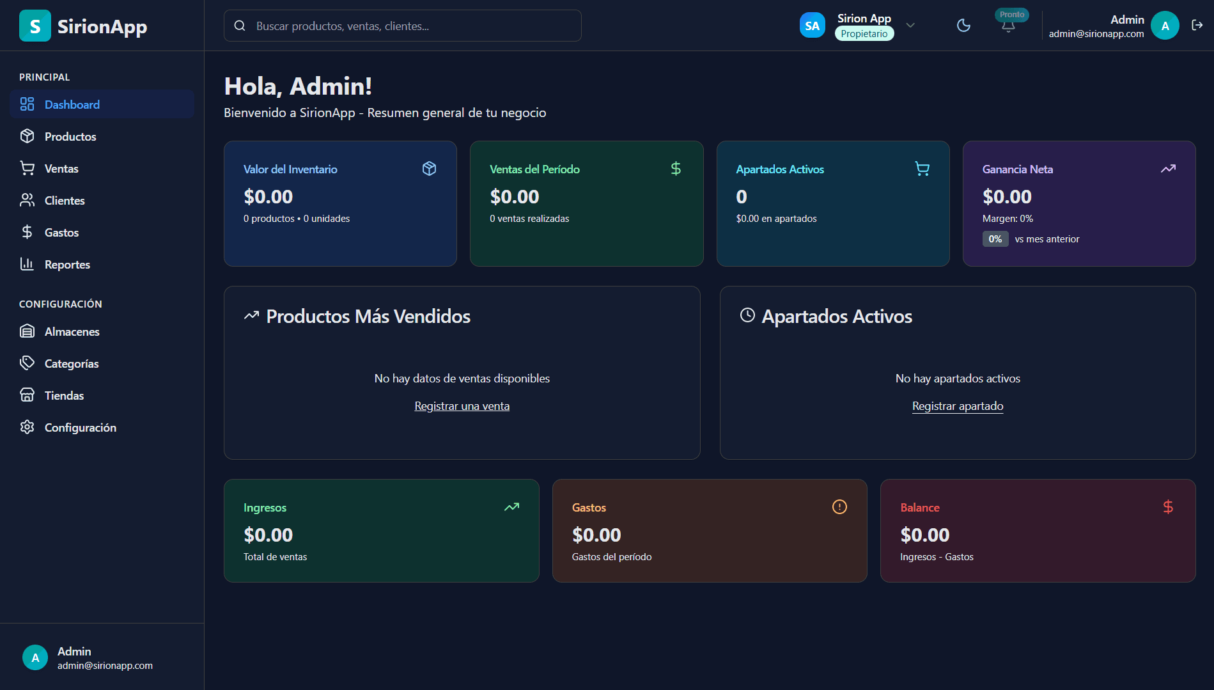The width and height of the screenshot is (1214, 690).
Task: Click the Configuración gear icon
Action: point(27,427)
